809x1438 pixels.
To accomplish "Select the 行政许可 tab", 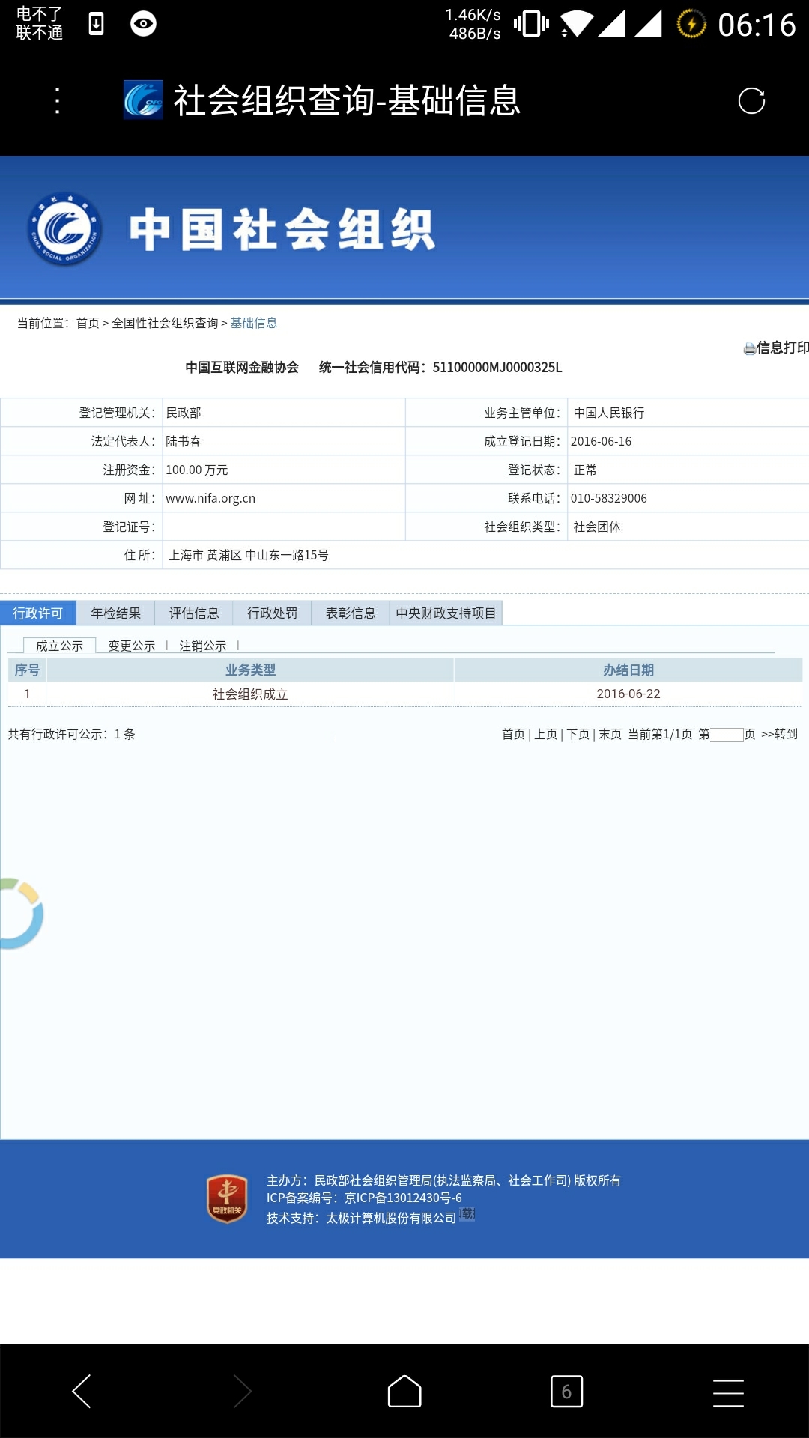I will 38,613.
